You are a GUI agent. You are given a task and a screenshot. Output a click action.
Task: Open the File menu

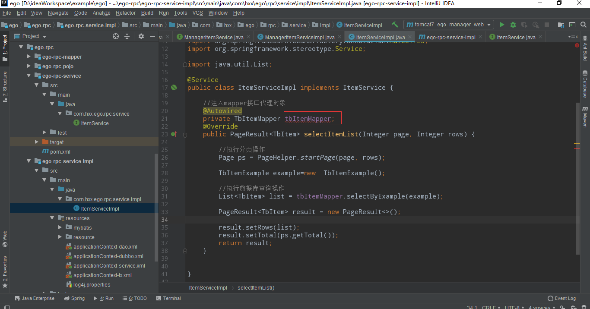pyautogui.click(x=7, y=13)
